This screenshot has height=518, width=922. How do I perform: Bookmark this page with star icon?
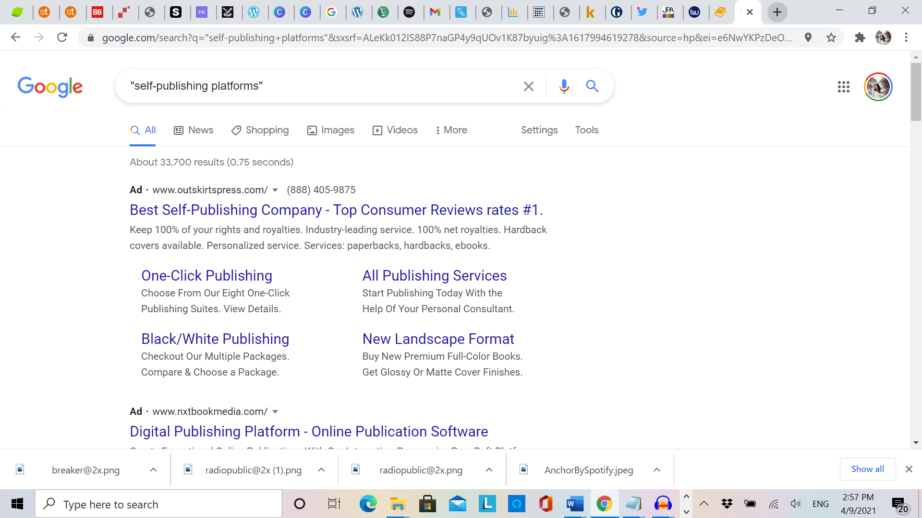coord(831,37)
